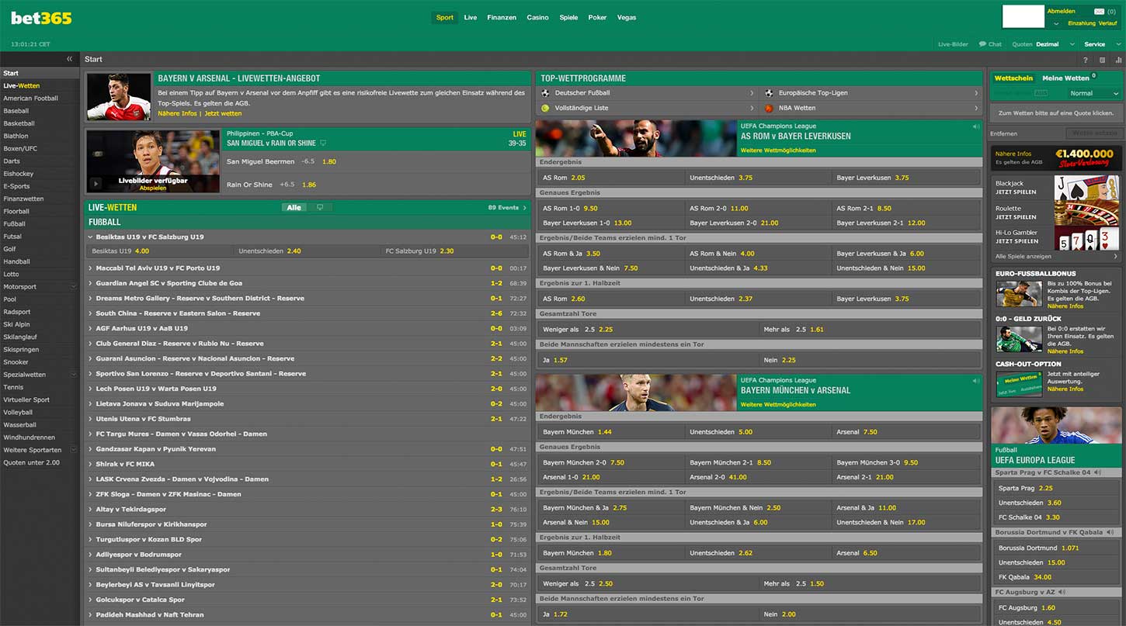
Task: Click the Abmelden link
Action: click(1061, 12)
